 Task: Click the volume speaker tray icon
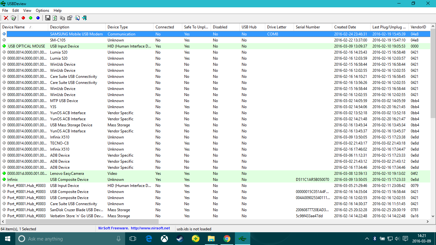point(397,239)
